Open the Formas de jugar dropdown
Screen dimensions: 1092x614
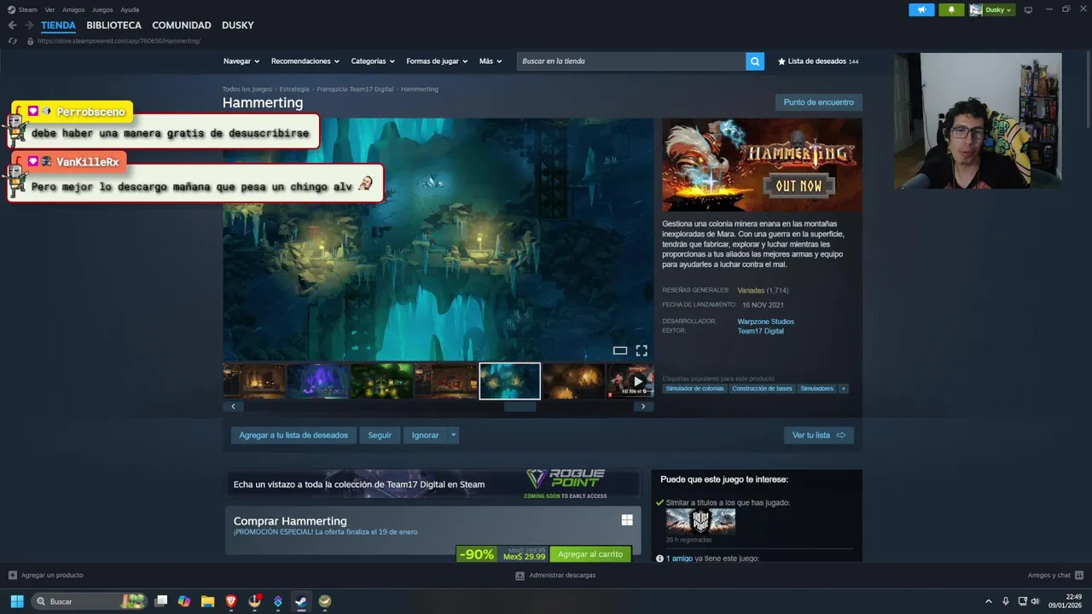pos(437,61)
